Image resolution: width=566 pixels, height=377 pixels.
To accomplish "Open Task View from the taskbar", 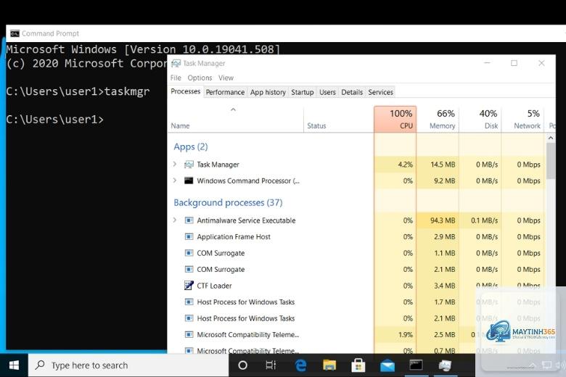I will pos(271,365).
